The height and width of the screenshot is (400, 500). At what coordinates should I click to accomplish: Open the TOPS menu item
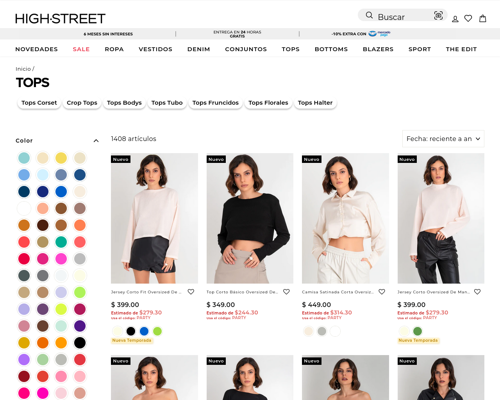(x=291, y=49)
